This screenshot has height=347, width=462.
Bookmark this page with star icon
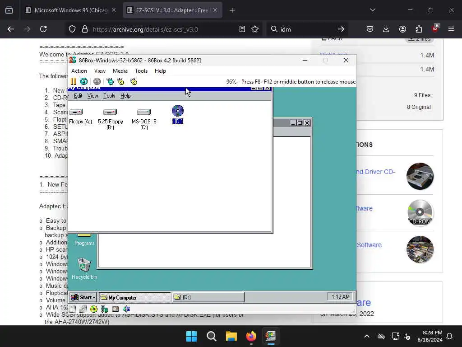click(x=255, y=29)
